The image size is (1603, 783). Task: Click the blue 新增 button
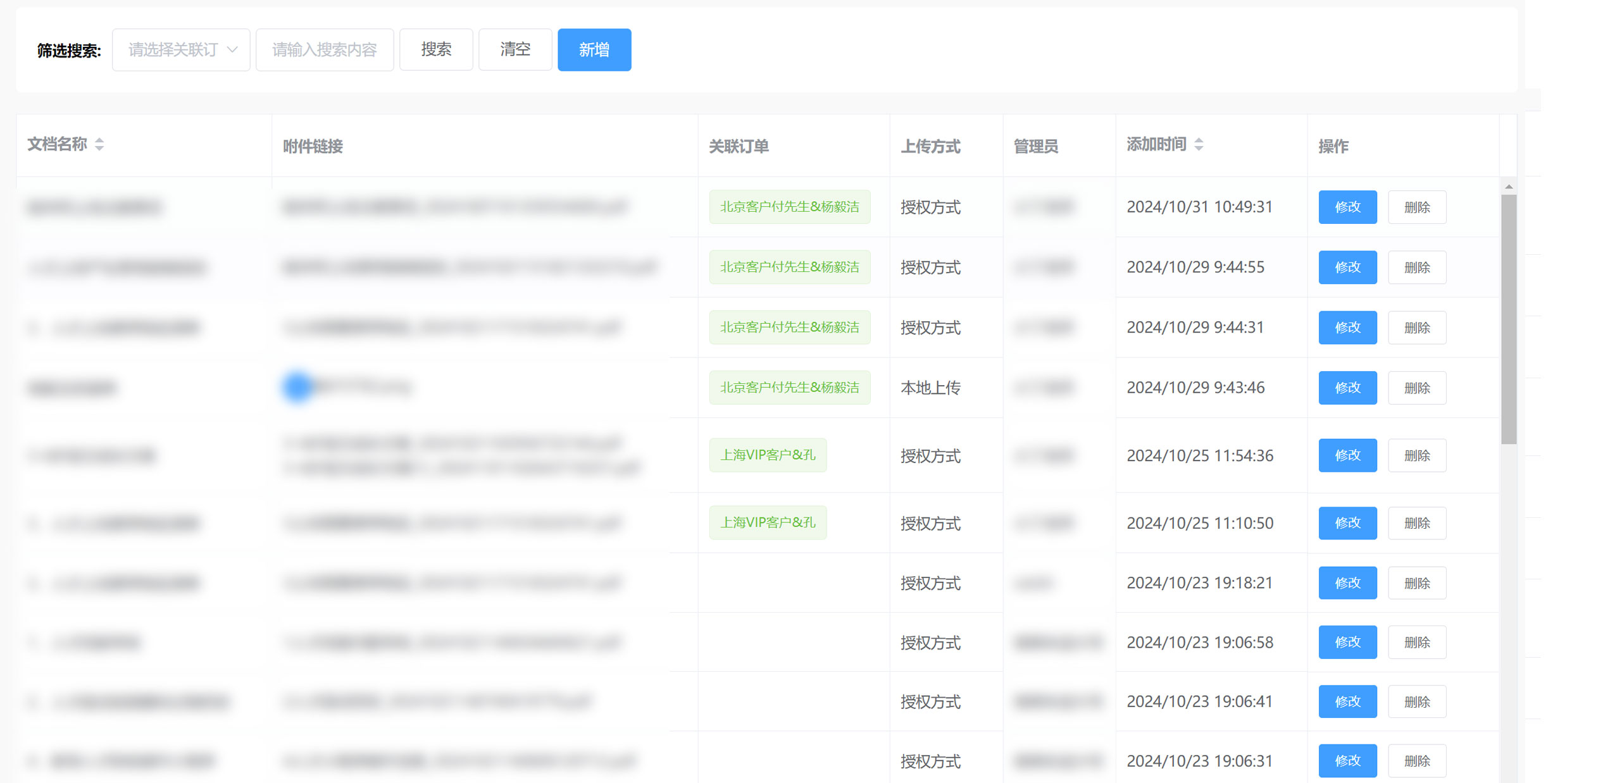[594, 50]
